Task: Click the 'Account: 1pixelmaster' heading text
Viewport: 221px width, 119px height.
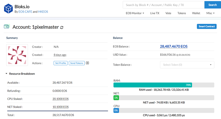Action: [x=36, y=27]
